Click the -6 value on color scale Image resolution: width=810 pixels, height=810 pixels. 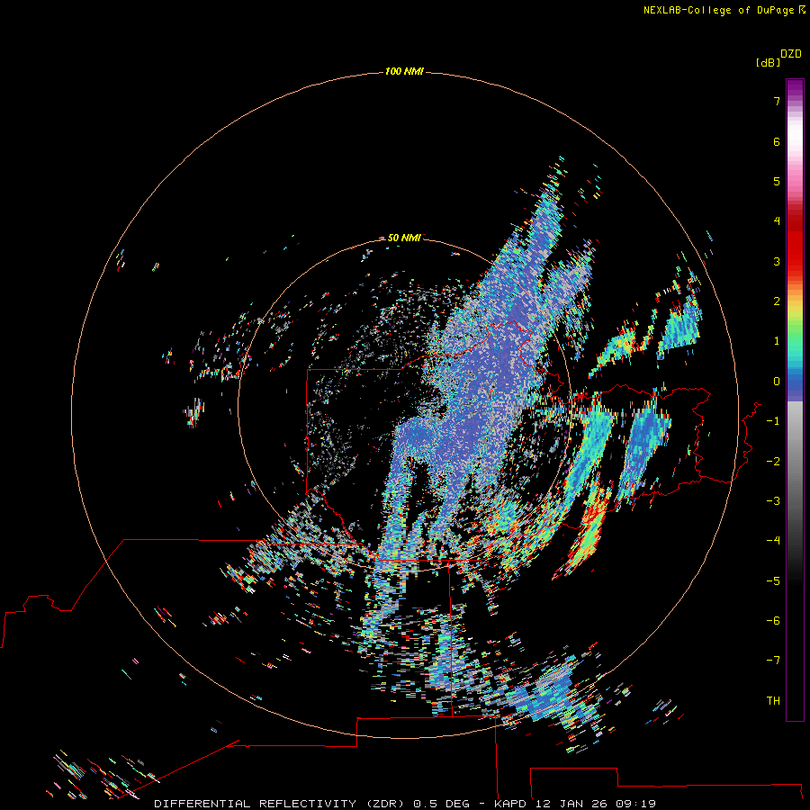tap(773, 621)
